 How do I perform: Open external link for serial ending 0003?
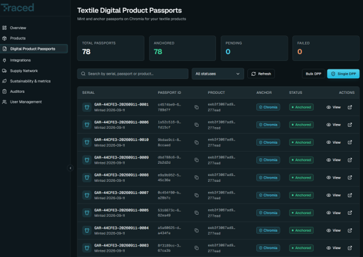(350, 248)
